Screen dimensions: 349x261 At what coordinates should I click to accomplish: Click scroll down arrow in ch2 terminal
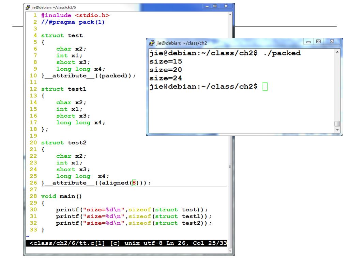337,130
